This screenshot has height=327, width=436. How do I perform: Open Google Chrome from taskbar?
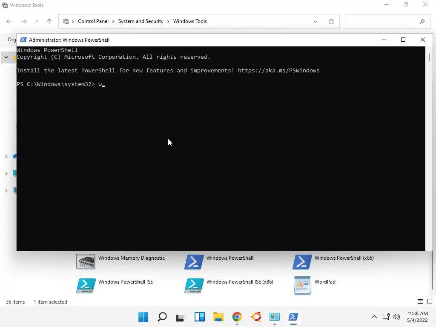(x=237, y=317)
